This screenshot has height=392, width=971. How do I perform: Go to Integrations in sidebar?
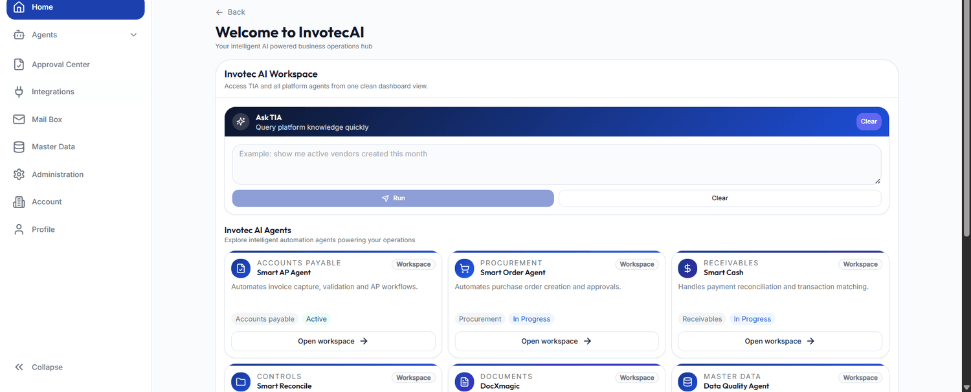click(x=75, y=92)
